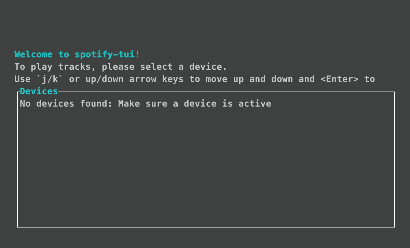Click inside the empty Devices list

click(205, 164)
